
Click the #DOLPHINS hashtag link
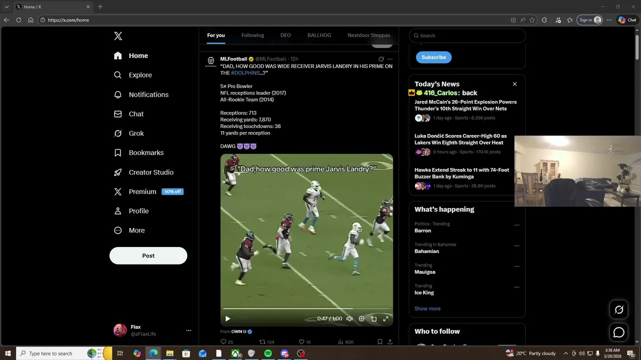245,73
